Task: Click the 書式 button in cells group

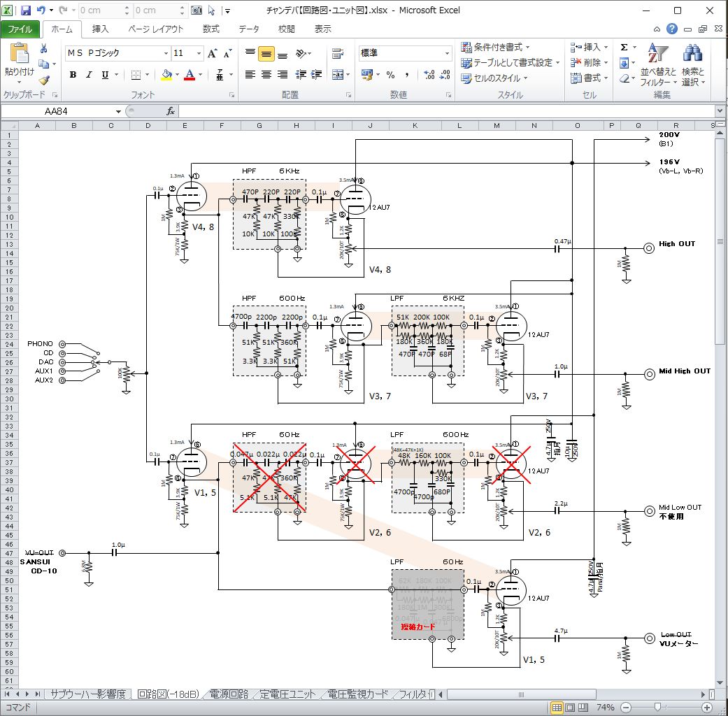Action: [590, 78]
